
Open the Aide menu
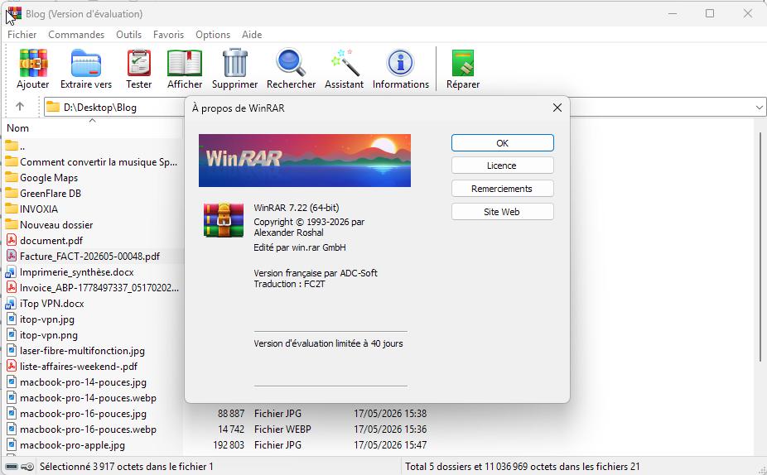coord(252,35)
